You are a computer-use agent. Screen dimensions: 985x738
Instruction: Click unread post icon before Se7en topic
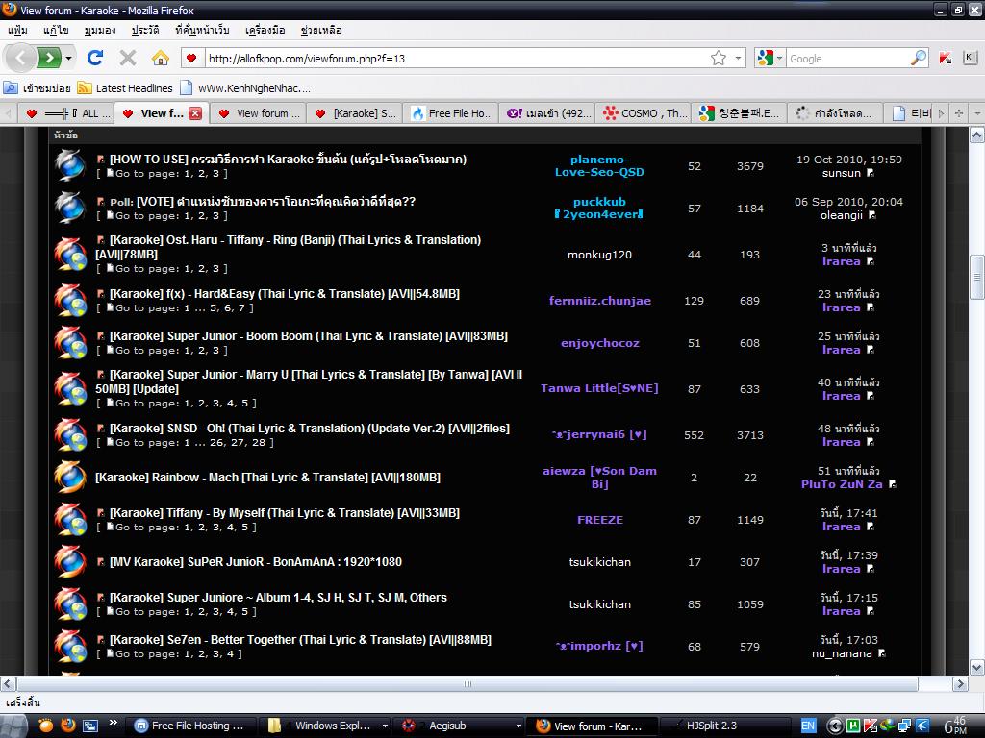pyautogui.click(x=100, y=639)
